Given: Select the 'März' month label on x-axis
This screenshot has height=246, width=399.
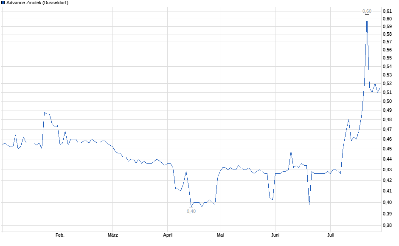Looking at the screenshot, I should pos(113,235).
